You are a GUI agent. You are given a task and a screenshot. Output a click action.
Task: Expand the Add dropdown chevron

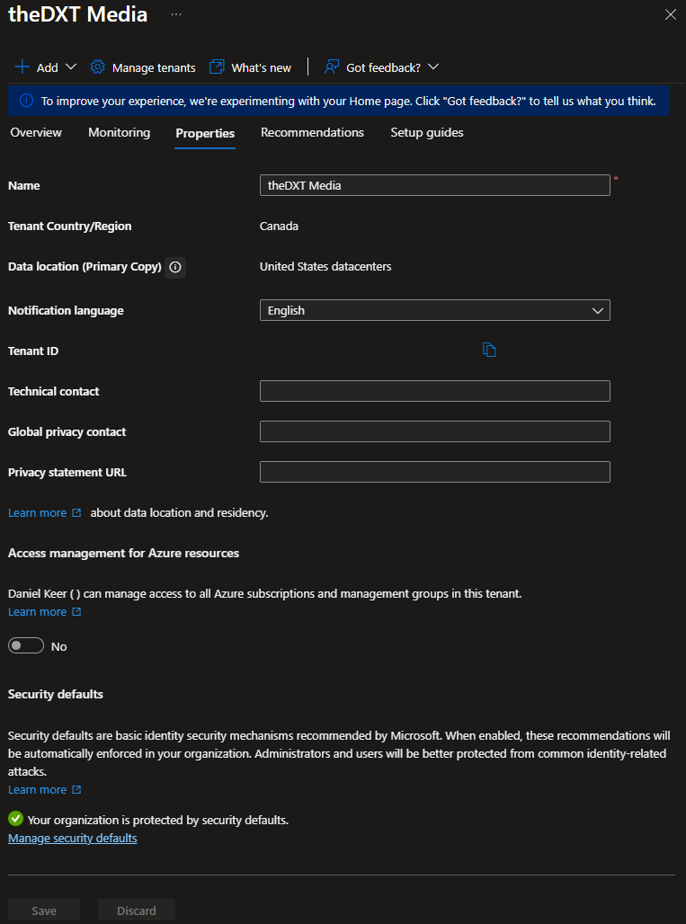tap(71, 67)
